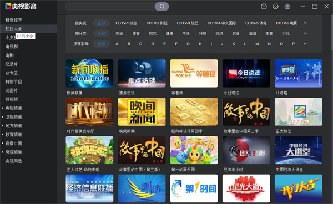
Task: Filter by CCTV-2 财经
Action: [157, 23]
